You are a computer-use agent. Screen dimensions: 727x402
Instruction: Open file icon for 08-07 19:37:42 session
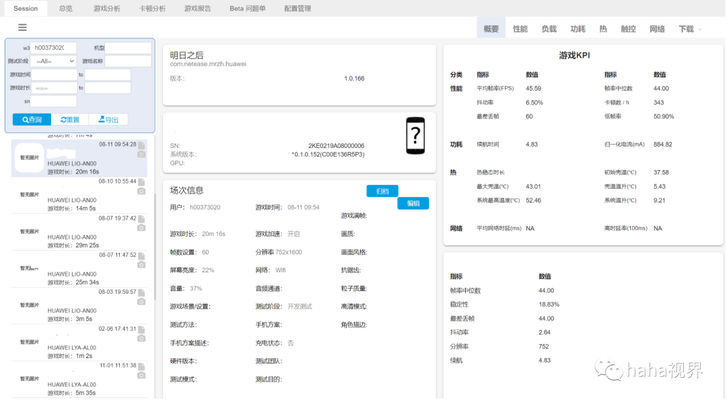[x=141, y=218]
